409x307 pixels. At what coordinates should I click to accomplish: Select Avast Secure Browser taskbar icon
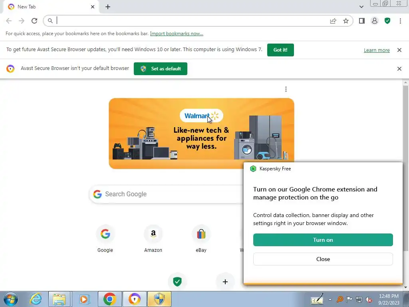[135, 299]
